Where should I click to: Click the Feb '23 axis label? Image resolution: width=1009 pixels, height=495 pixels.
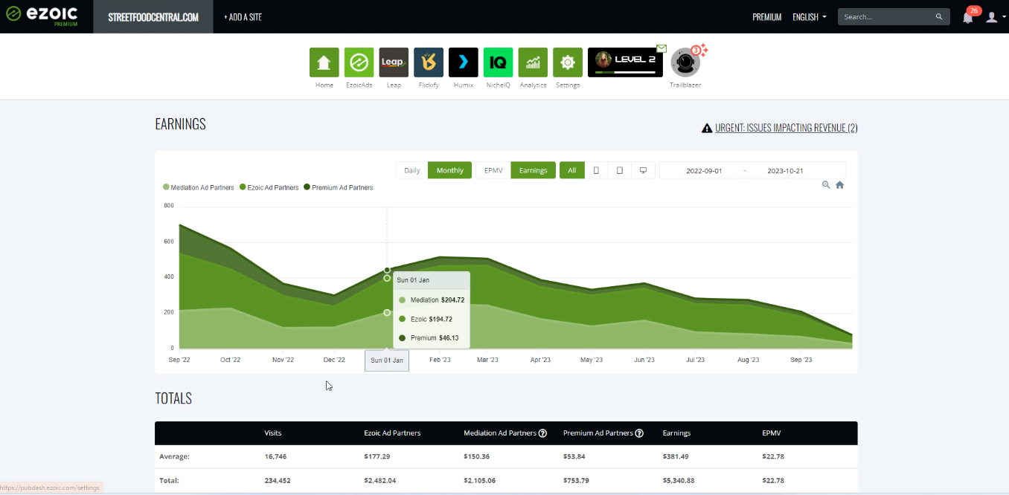point(440,360)
